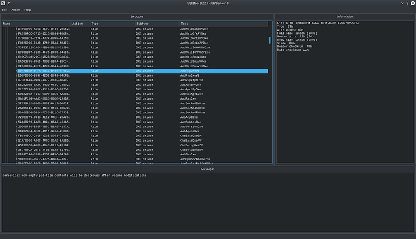416x239 pixels.
Task: Open the UEFITool window icon menu
Action: 3,3
